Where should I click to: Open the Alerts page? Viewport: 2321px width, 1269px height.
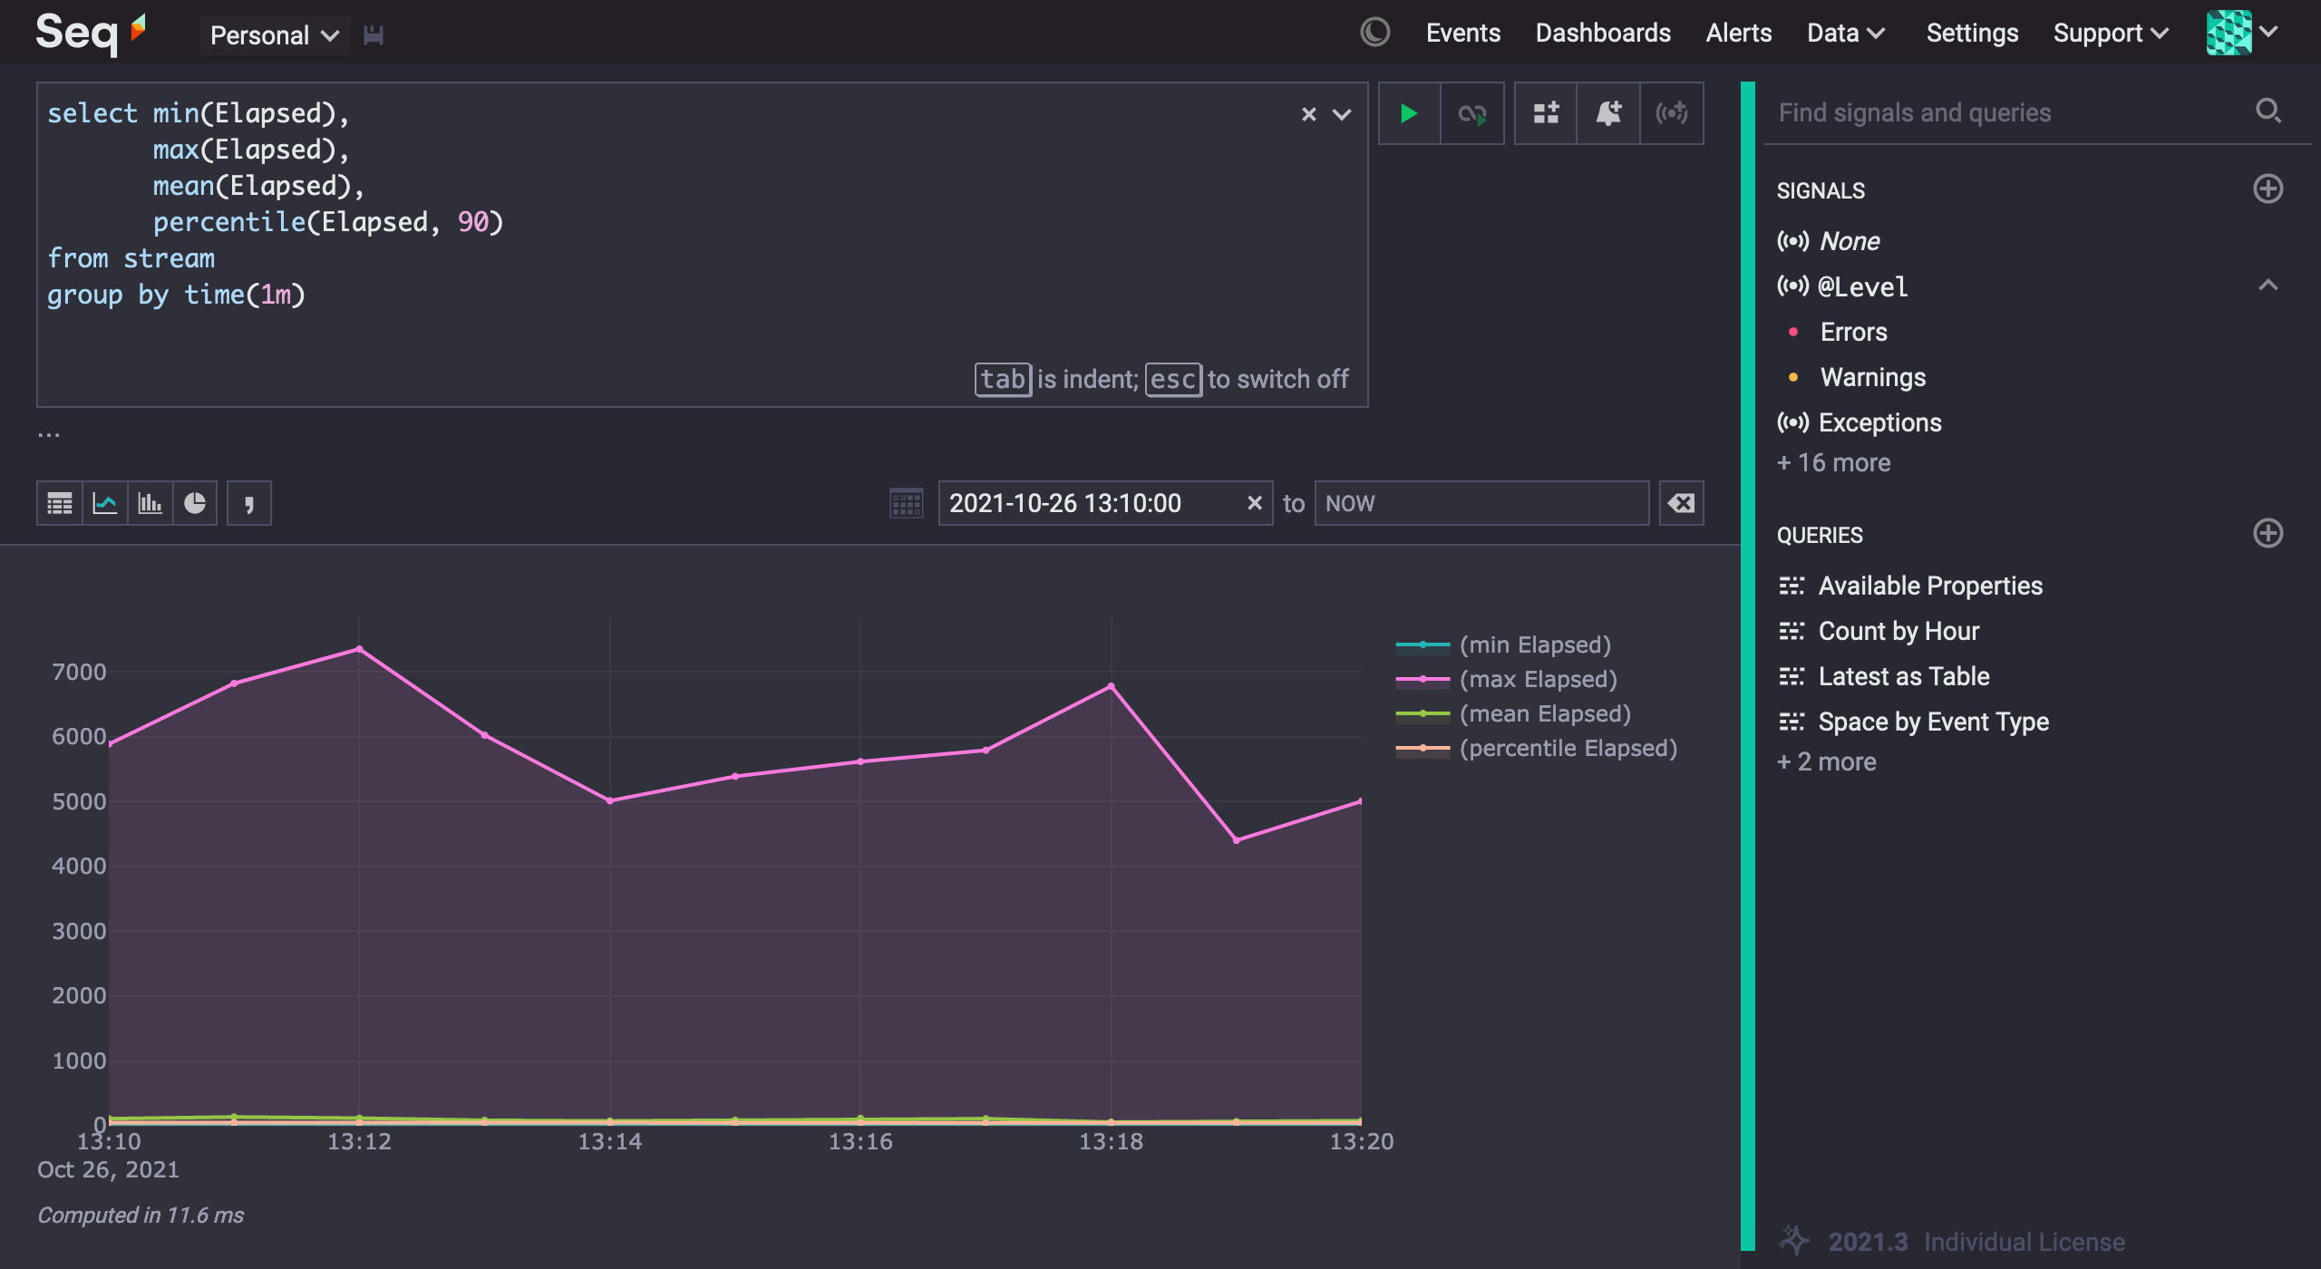coord(1738,34)
